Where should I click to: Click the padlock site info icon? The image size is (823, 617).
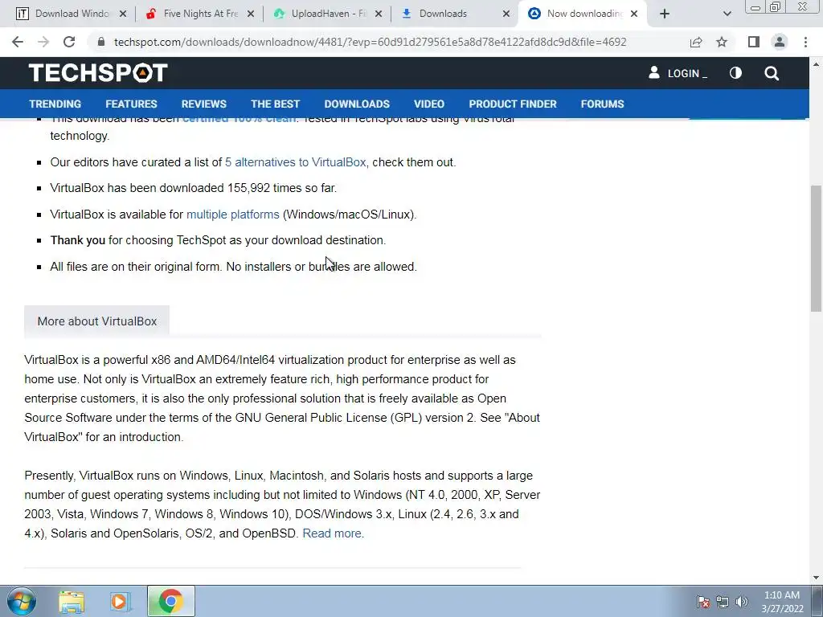click(101, 42)
